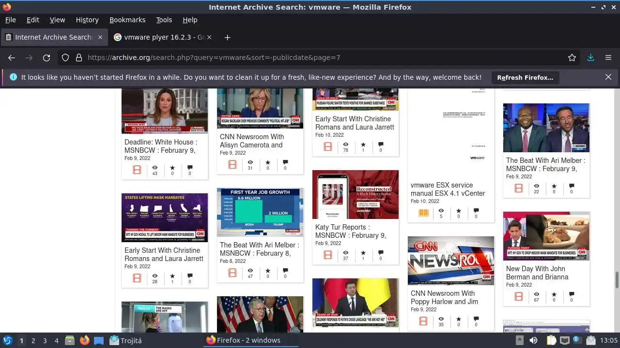Select the Internet Archive Search tab
The image size is (620, 348).
[x=53, y=37]
